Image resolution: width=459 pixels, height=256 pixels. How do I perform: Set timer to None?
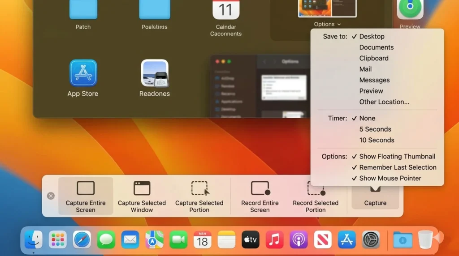[367, 118]
